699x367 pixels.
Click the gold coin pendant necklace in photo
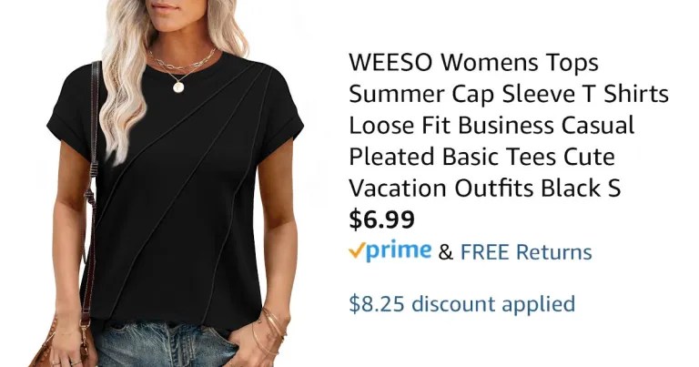178,87
